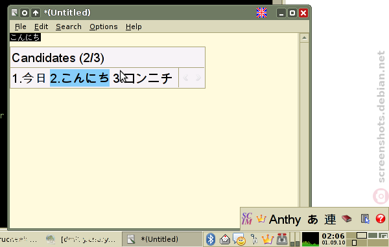The height and width of the screenshot is (247, 389).
Task: Change the 連 conversion mode
Action: tap(330, 219)
